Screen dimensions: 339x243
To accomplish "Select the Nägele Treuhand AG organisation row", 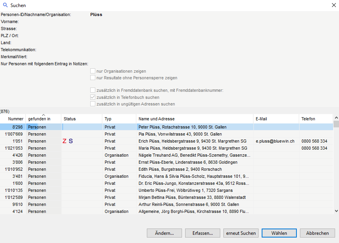I will pos(194,155).
